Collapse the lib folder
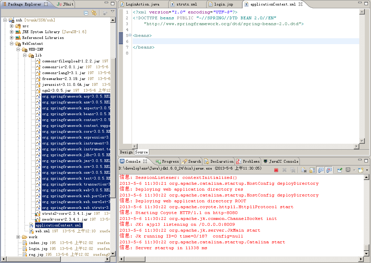 [x=25, y=55]
